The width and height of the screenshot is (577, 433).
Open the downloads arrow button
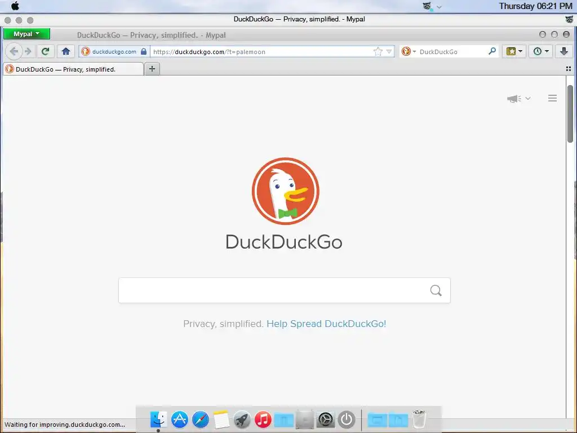pos(563,51)
